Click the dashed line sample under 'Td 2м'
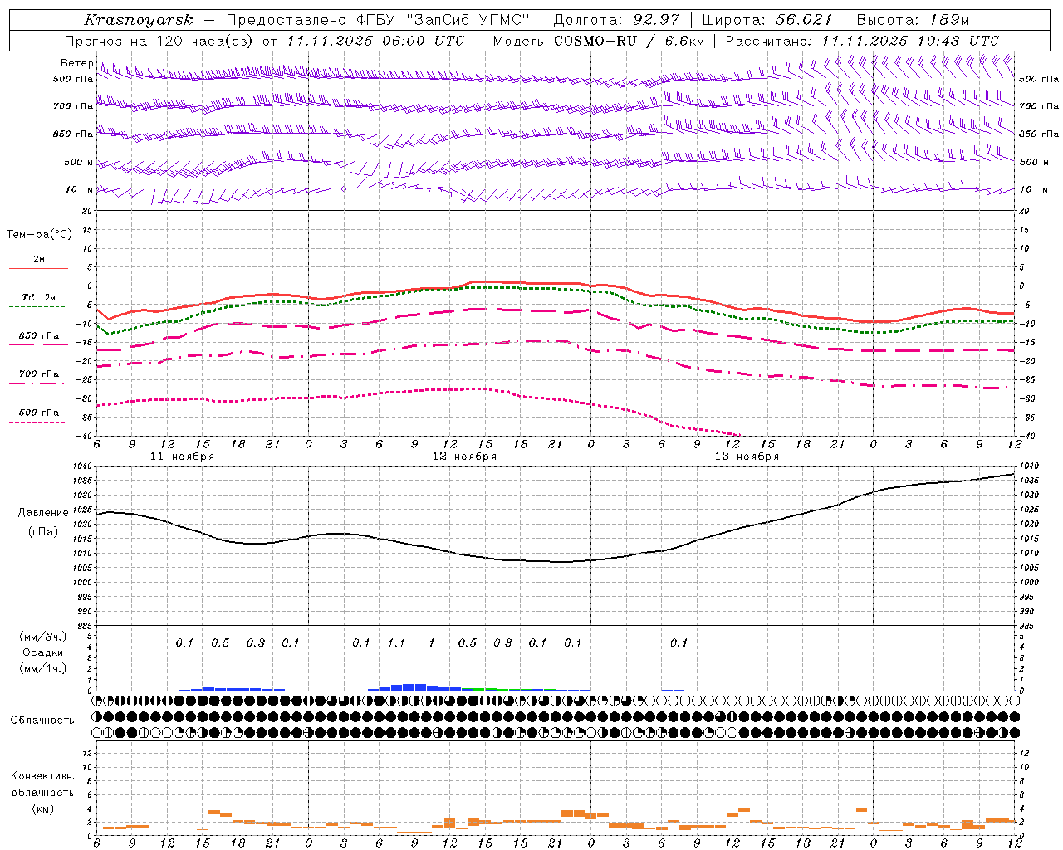The height and width of the screenshot is (850, 1063). pyautogui.click(x=37, y=306)
